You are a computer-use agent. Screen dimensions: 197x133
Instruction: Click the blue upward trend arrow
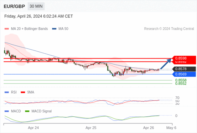click(166, 63)
